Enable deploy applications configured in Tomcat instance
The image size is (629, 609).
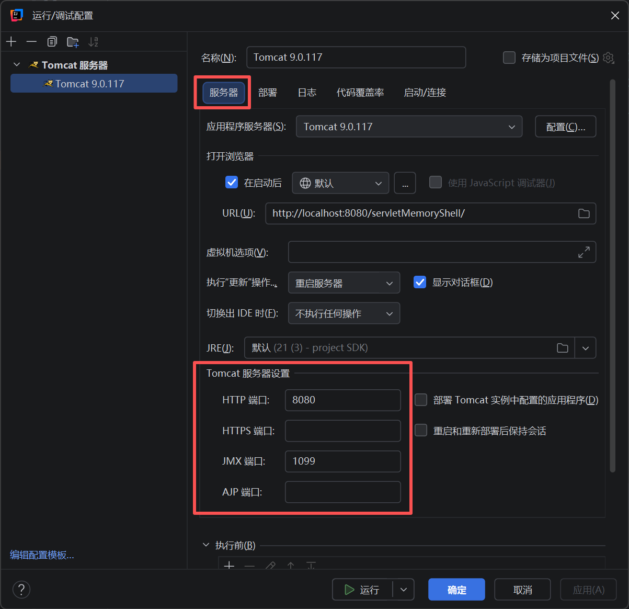click(421, 400)
